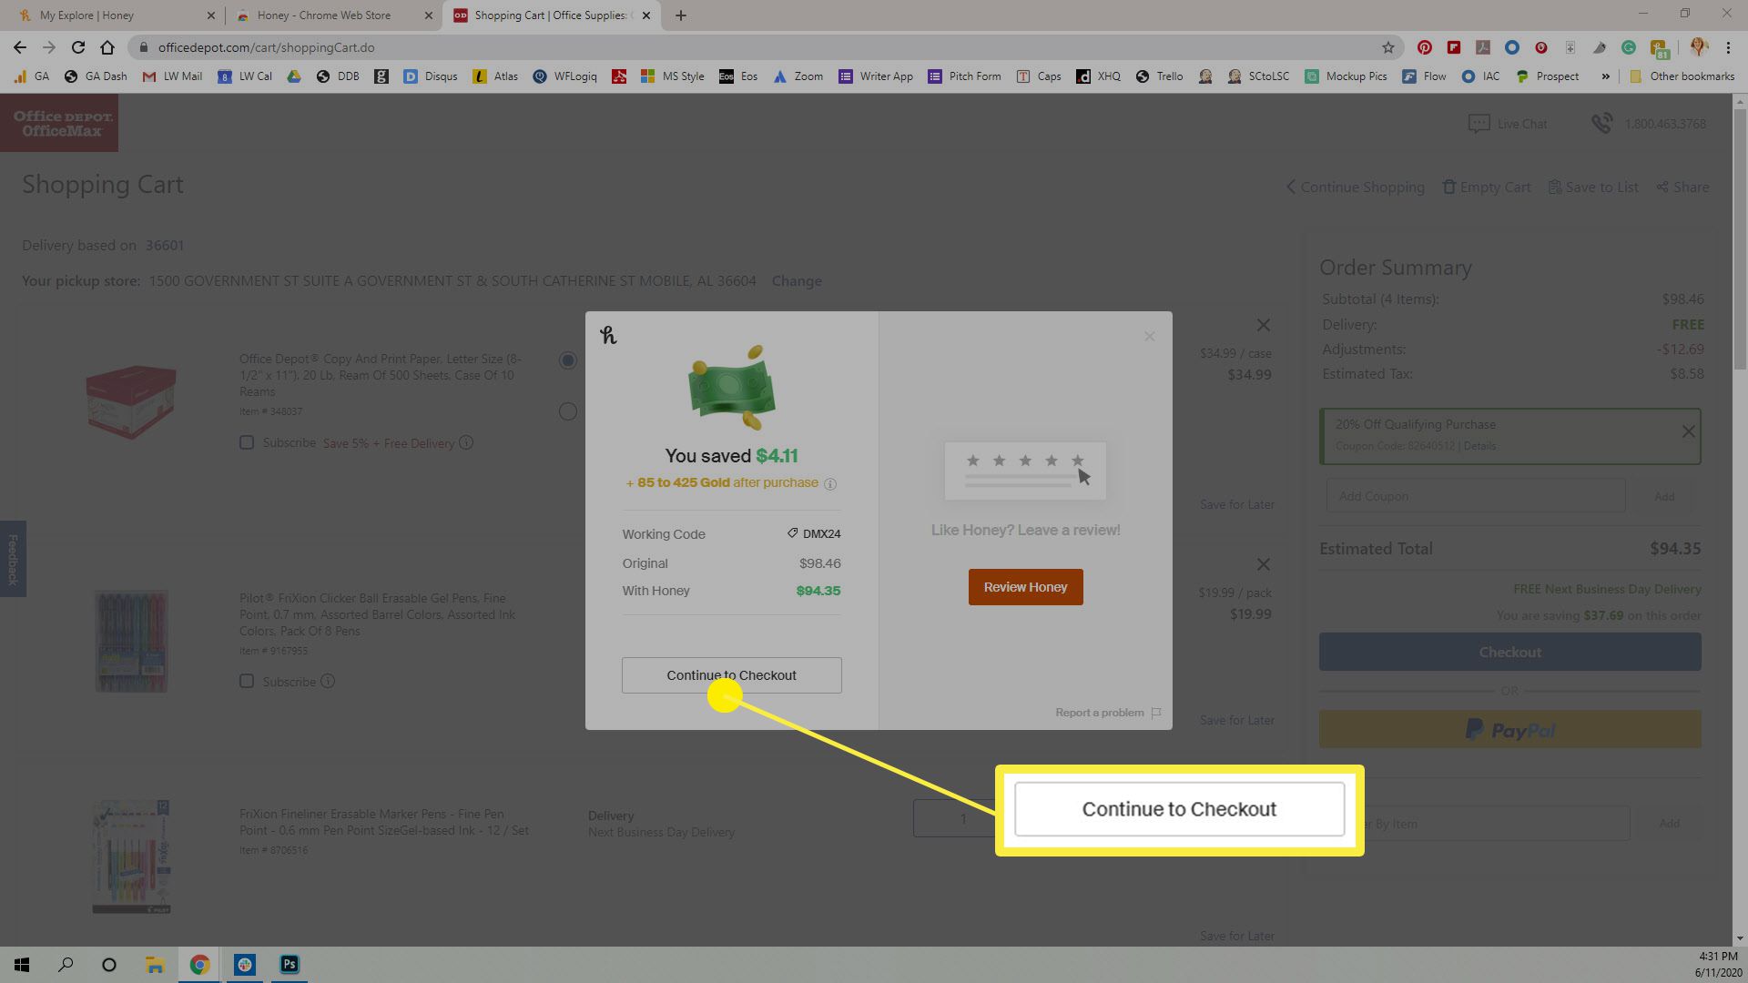Remove the 20% Off Qualifying Purchase coupon

click(x=1688, y=431)
